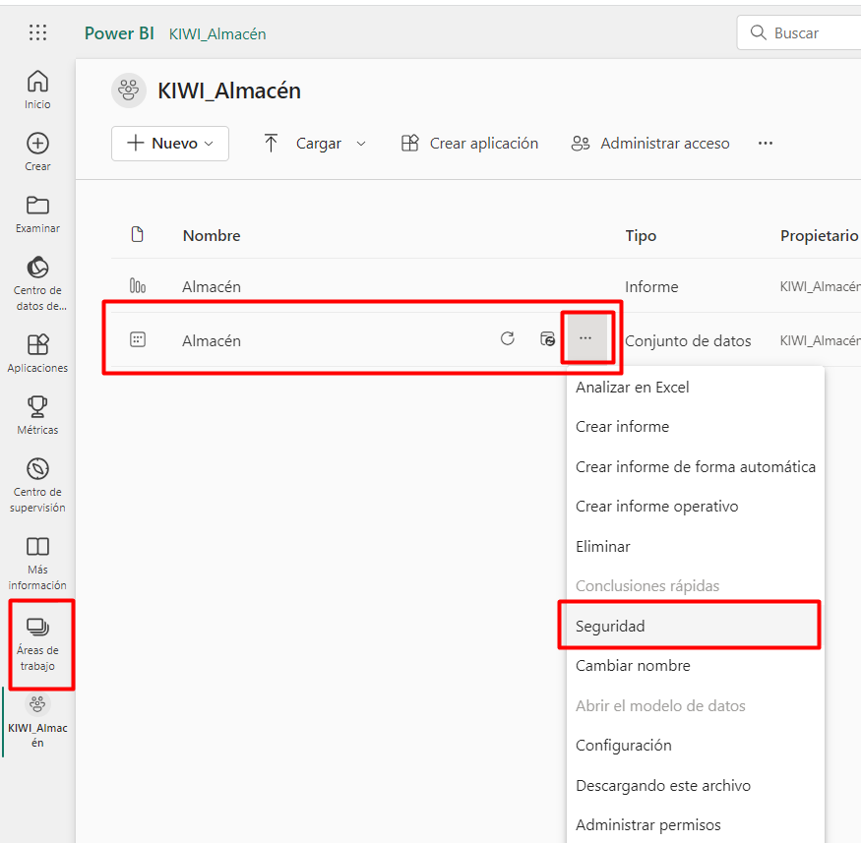Click the owner cell of the dataset row
861x843 pixels.
click(x=820, y=340)
